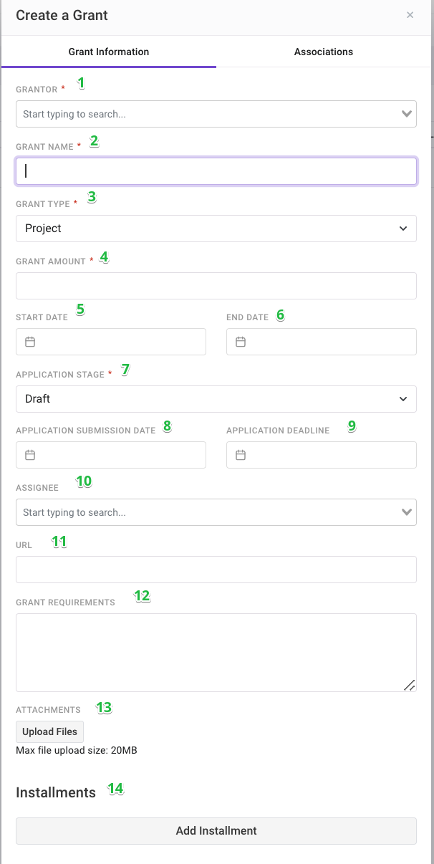
Task: Open the Application Deadline calendar icon
Action: coord(240,455)
